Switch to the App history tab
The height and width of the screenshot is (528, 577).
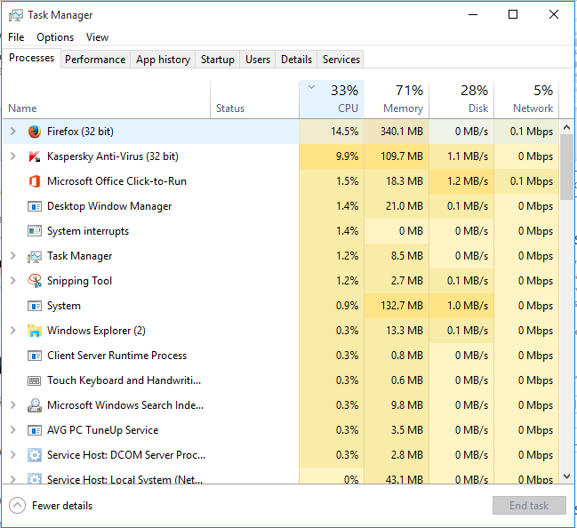coord(163,60)
